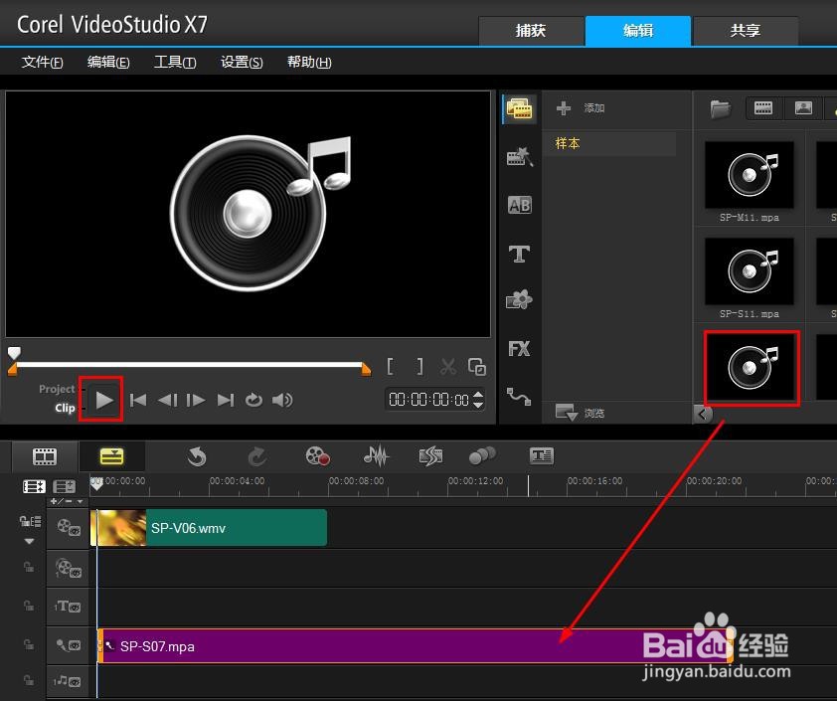The width and height of the screenshot is (837, 701).
Task: Open the Media library panel icon
Action: coord(519,108)
